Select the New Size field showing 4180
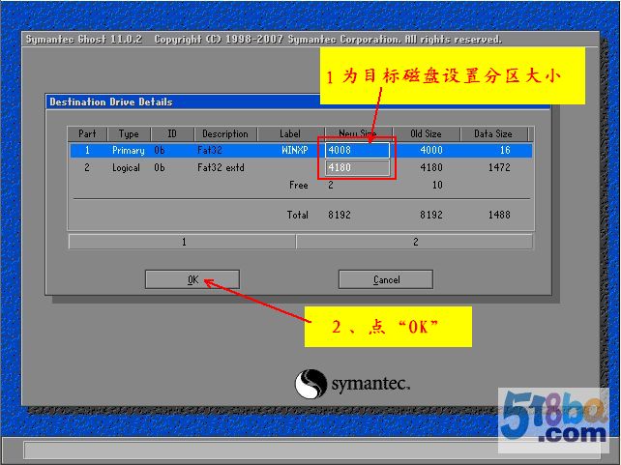 point(357,167)
